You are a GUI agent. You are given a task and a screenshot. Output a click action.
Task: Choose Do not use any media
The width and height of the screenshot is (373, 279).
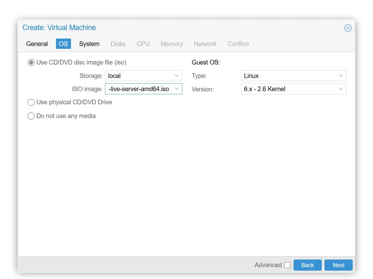point(31,116)
